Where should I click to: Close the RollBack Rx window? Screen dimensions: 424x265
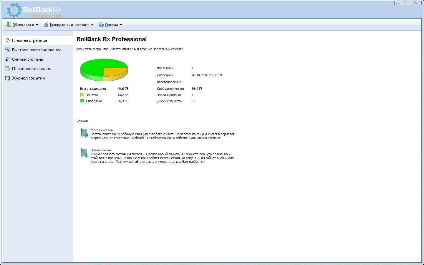pos(415,3)
